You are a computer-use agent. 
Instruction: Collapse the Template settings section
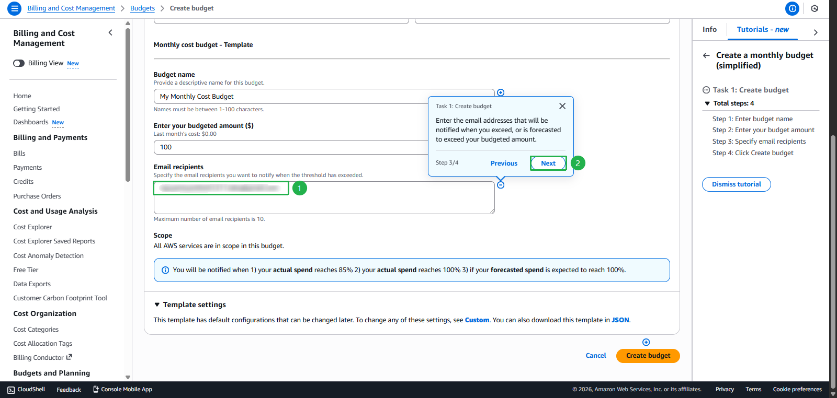(x=157, y=305)
